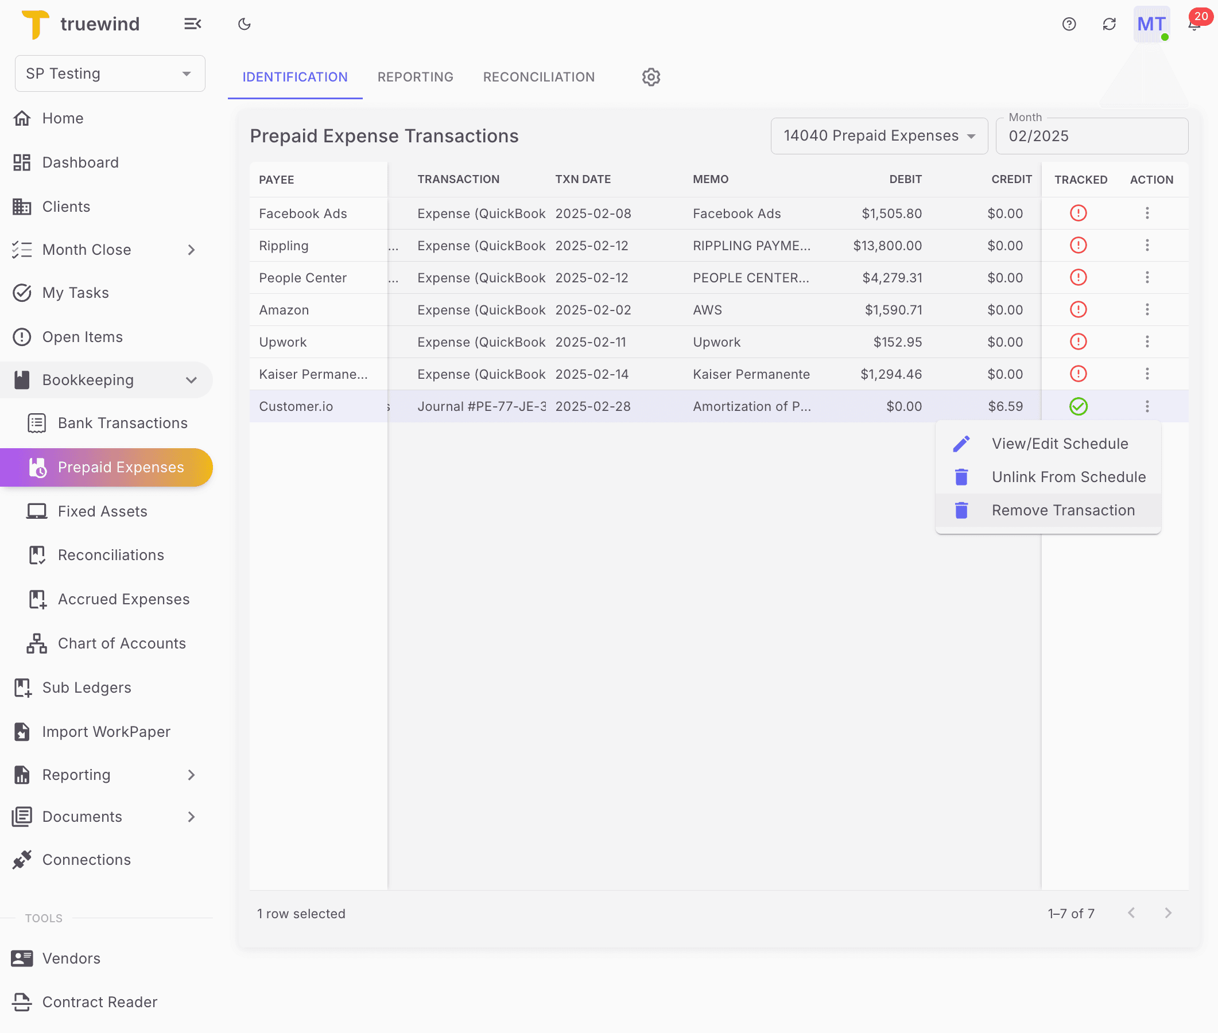Click the dark mode moon icon
This screenshot has width=1218, height=1033.
click(244, 24)
